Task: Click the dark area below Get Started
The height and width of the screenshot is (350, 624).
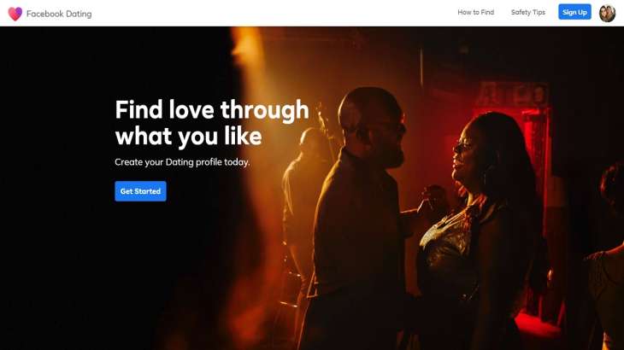Action: coord(120,278)
